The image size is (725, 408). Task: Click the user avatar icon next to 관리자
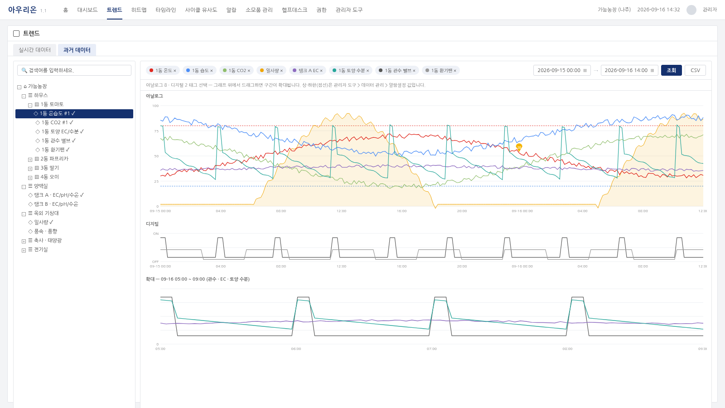click(691, 10)
